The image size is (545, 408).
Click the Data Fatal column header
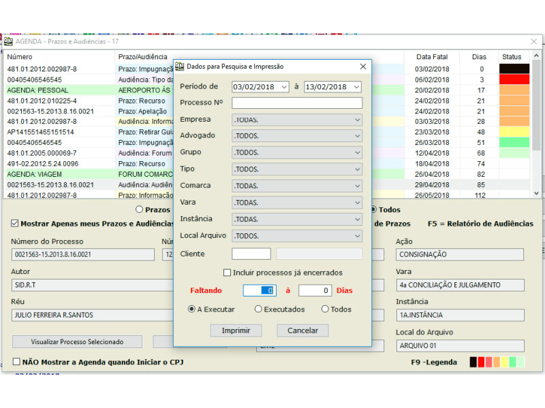pos(432,57)
